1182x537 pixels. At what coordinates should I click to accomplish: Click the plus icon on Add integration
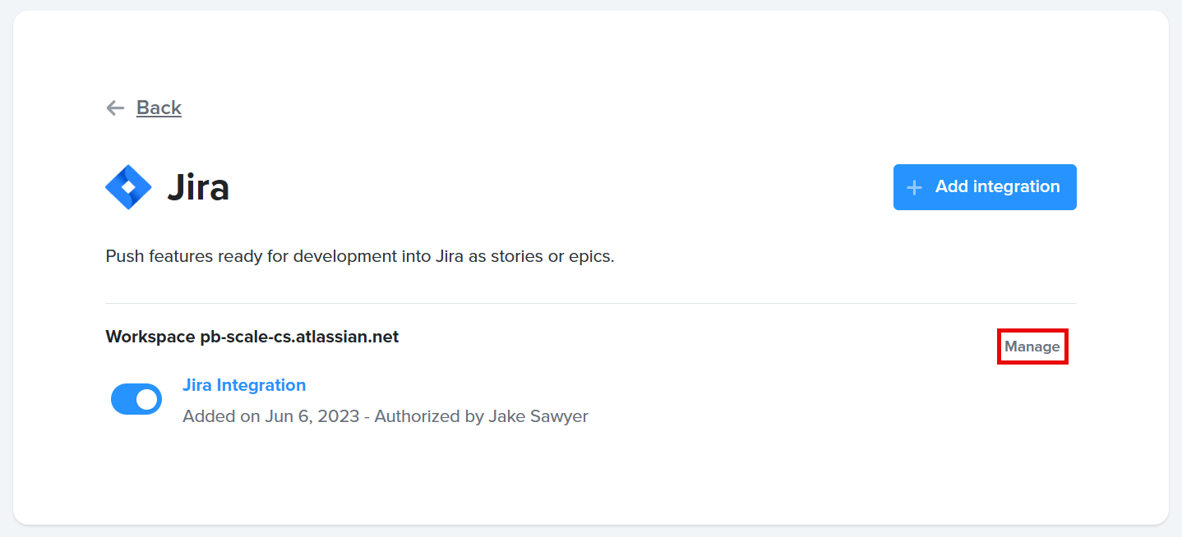pyautogui.click(x=914, y=187)
